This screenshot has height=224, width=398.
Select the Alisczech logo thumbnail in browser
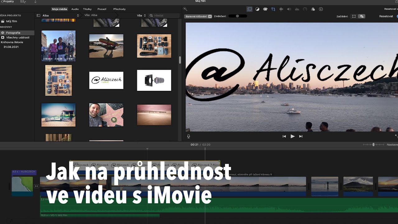point(106,80)
